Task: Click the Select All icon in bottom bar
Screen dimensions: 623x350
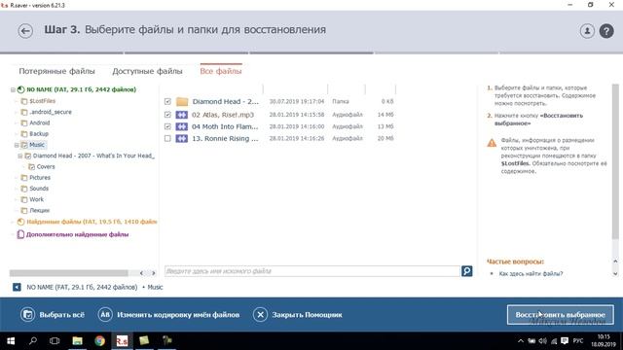Action: (28, 315)
